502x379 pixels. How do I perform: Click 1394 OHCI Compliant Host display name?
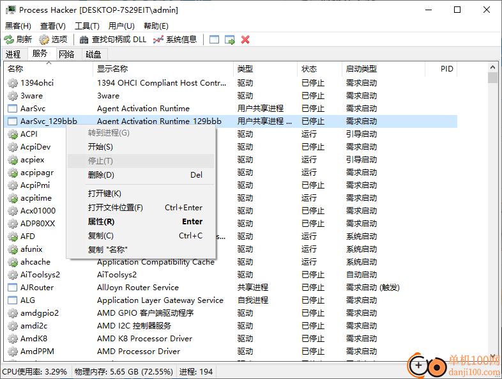pyautogui.click(x=162, y=83)
